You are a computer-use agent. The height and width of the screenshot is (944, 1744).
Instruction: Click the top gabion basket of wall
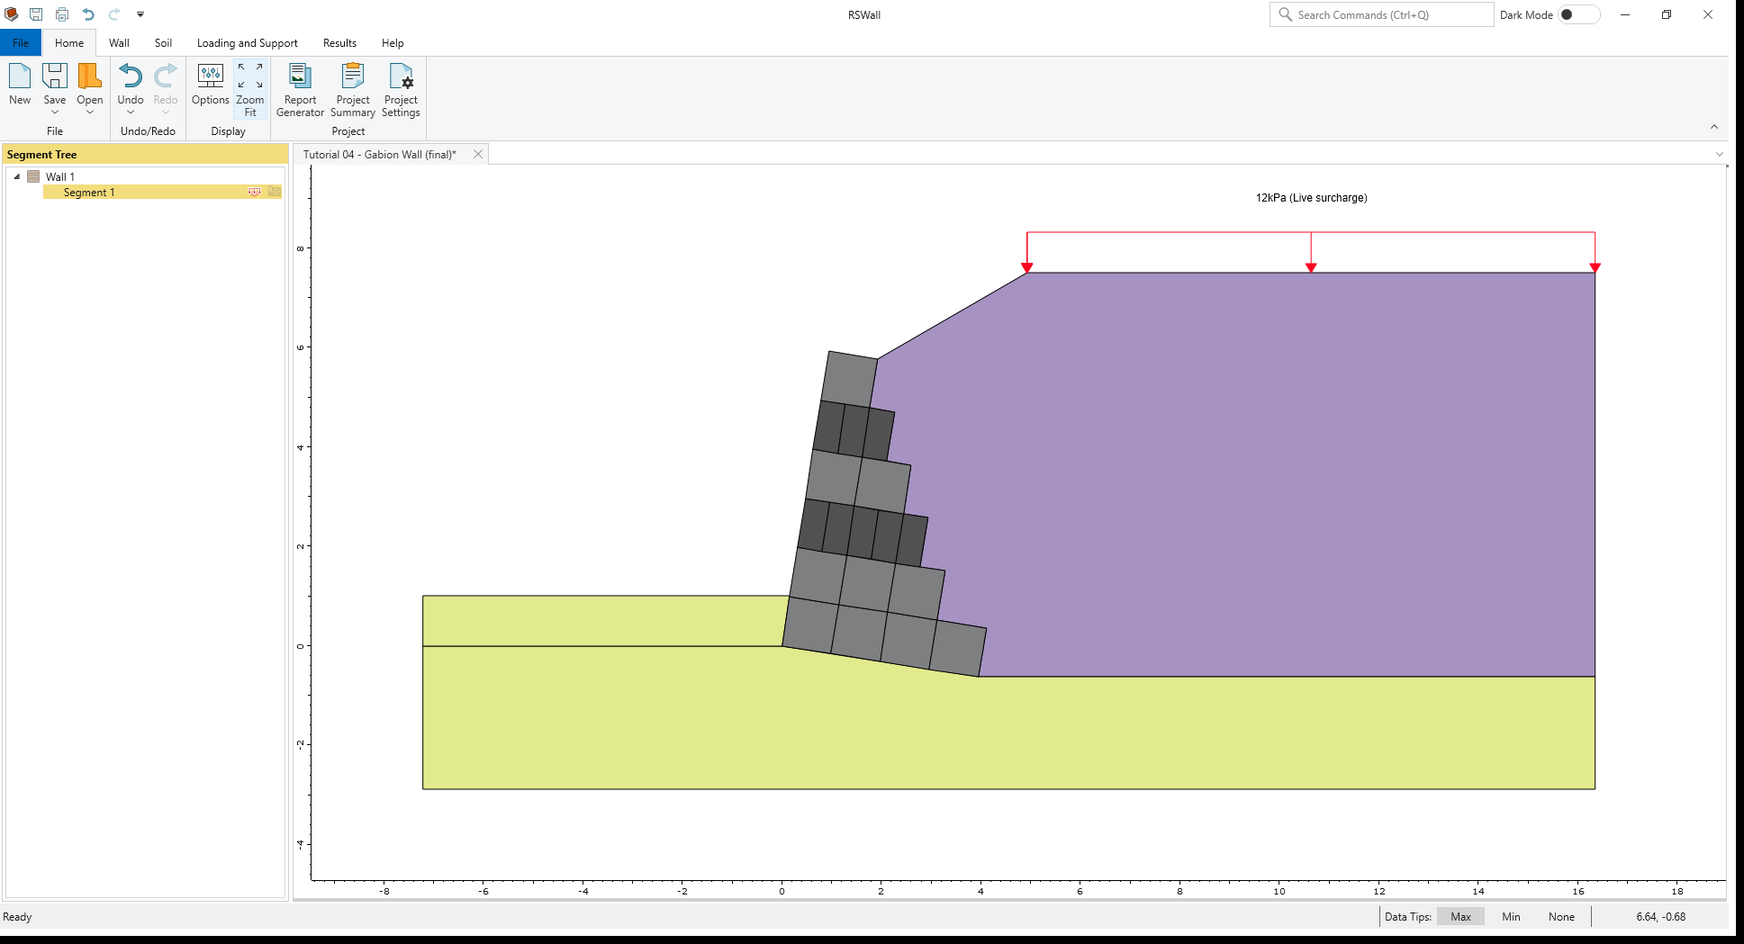(849, 379)
